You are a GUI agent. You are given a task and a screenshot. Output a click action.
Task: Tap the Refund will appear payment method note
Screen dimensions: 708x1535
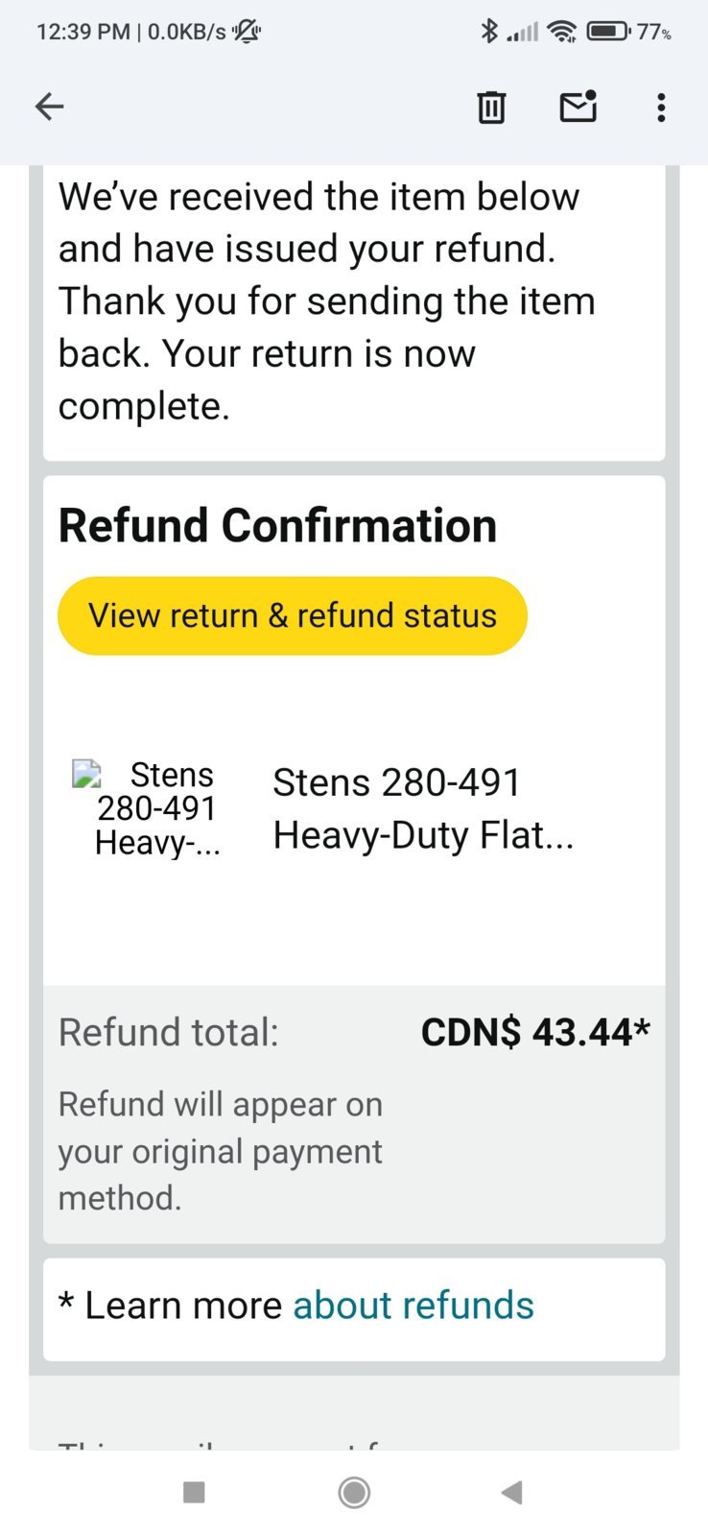click(x=221, y=1150)
